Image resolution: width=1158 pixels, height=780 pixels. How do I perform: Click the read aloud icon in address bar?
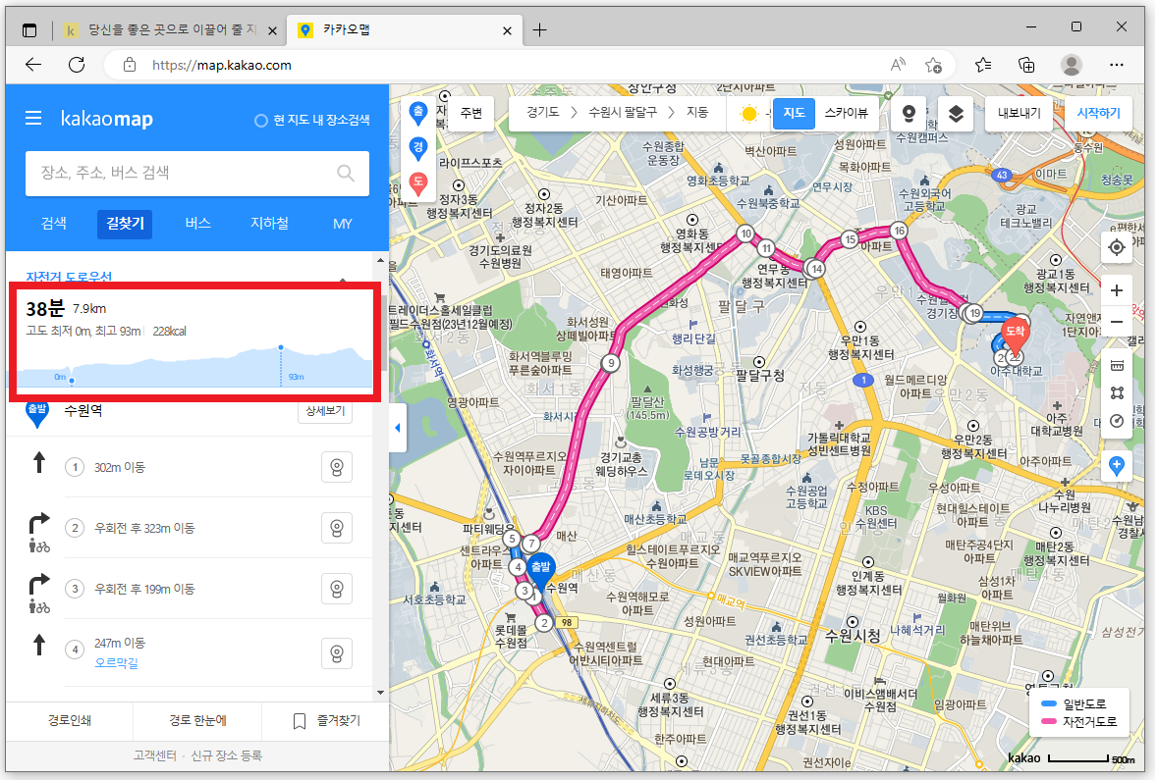click(898, 65)
